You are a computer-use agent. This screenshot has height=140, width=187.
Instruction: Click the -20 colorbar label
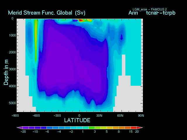coord(23,132)
